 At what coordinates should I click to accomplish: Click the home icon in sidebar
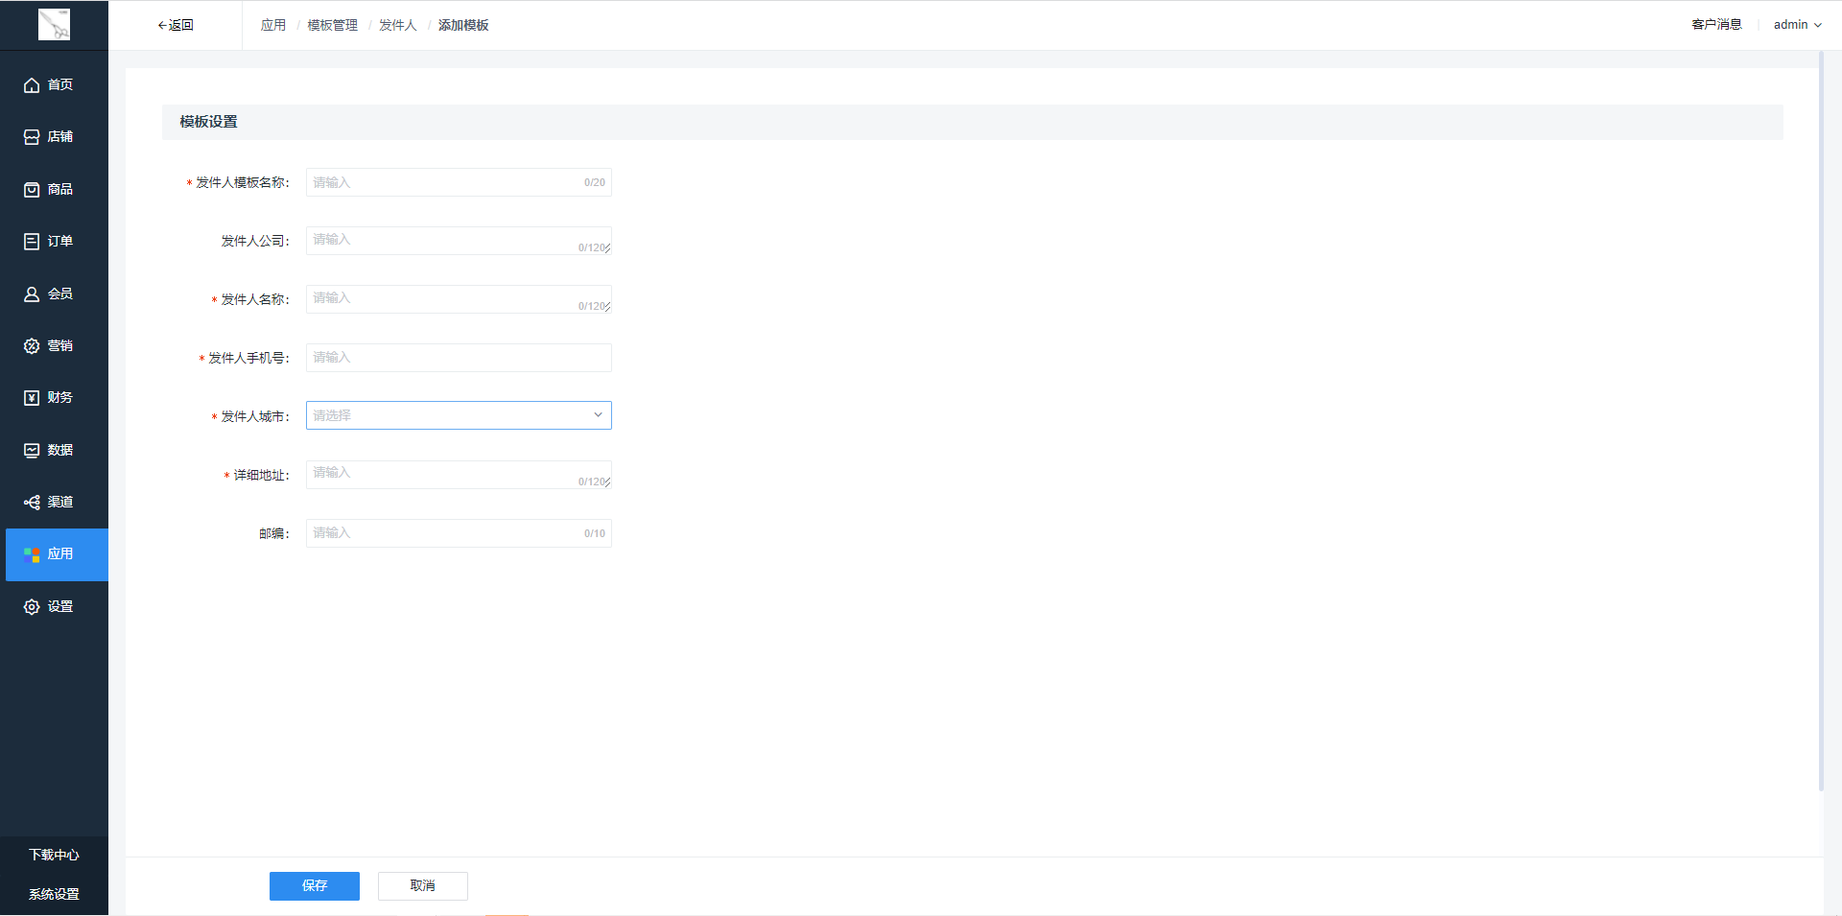click(32, 85)
